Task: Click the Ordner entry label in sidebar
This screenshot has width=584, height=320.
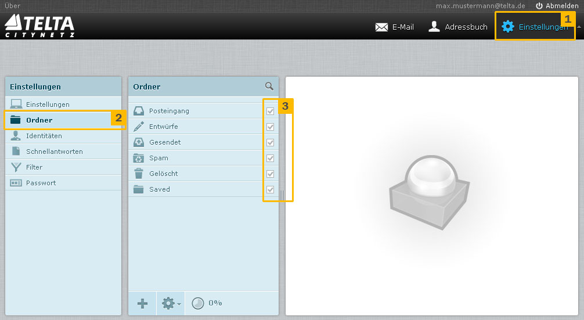Action: pos(39,120)
